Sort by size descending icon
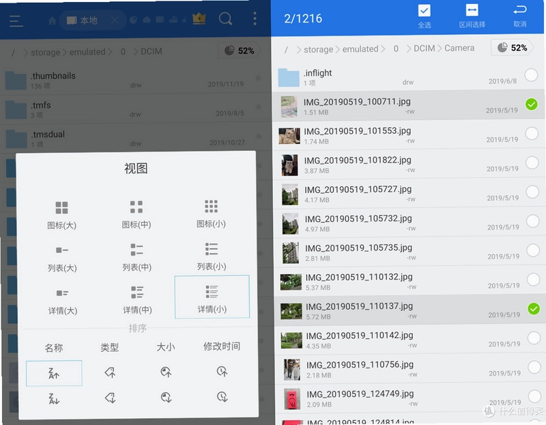This screenshot has width=546, height=425. 166,397
